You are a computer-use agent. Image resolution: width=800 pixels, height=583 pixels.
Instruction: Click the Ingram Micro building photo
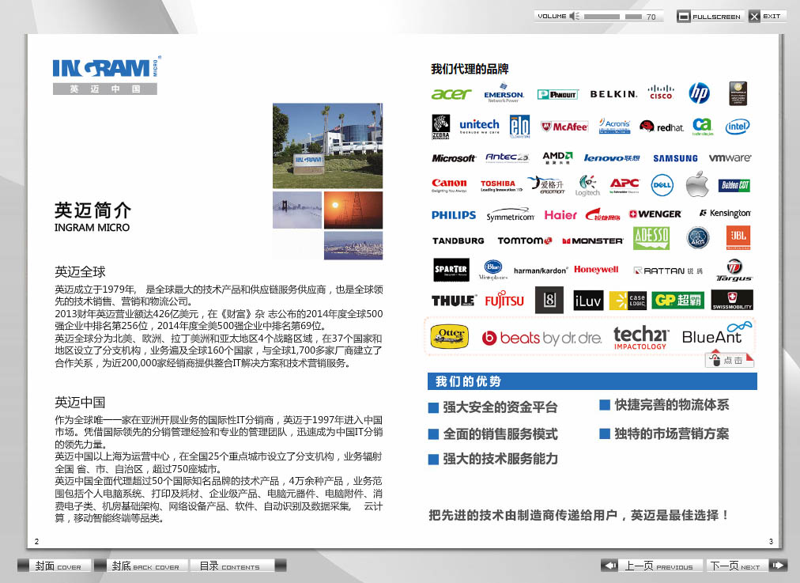[x=327, y=146]
